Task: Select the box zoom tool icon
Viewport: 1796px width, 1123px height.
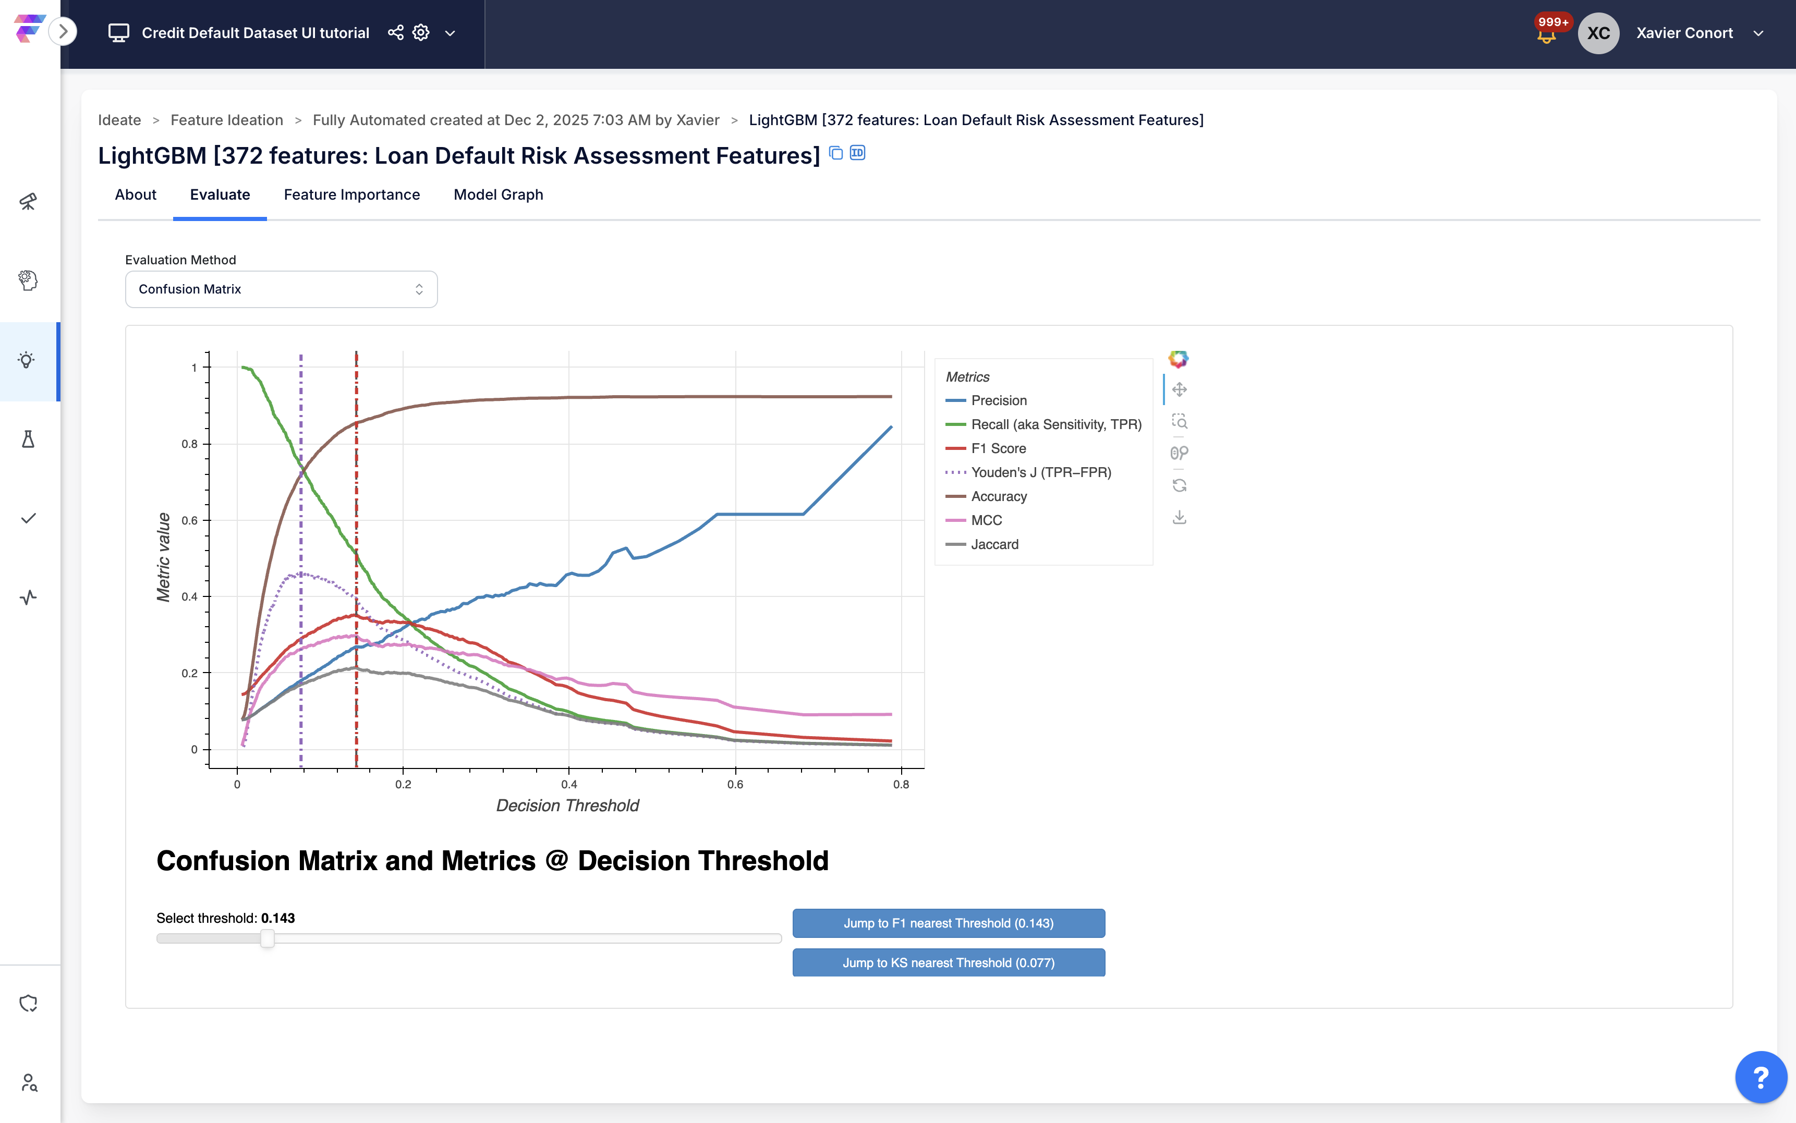Action: pos(1179,421)
